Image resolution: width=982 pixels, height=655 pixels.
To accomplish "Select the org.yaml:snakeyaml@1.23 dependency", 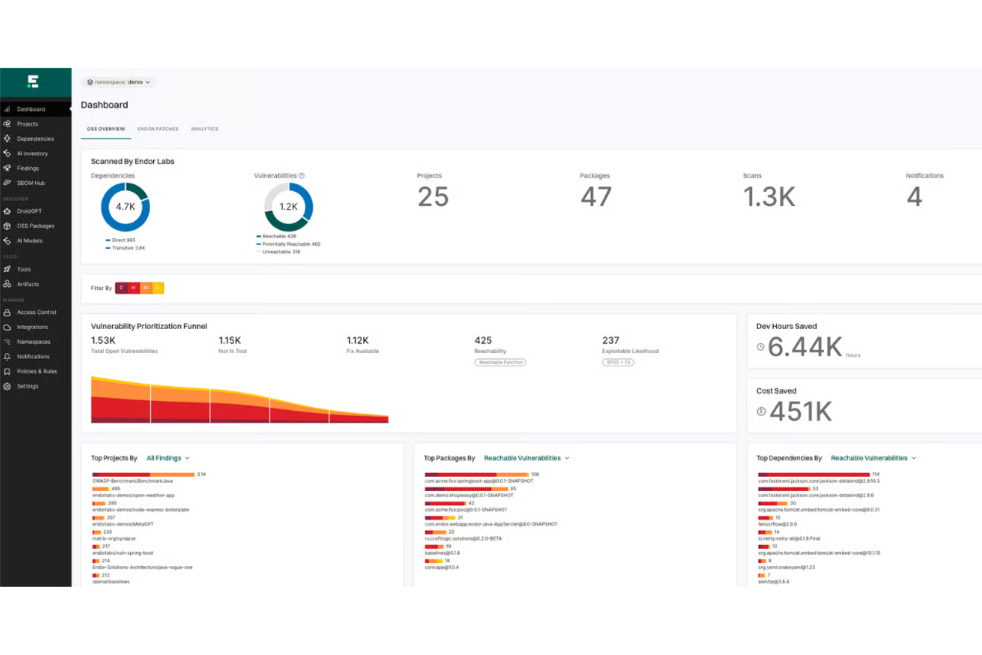I will [x=787, y=567].
